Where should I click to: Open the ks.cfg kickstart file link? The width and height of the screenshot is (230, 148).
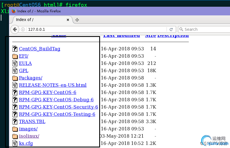pyautogui.click(x=26, y=143)
